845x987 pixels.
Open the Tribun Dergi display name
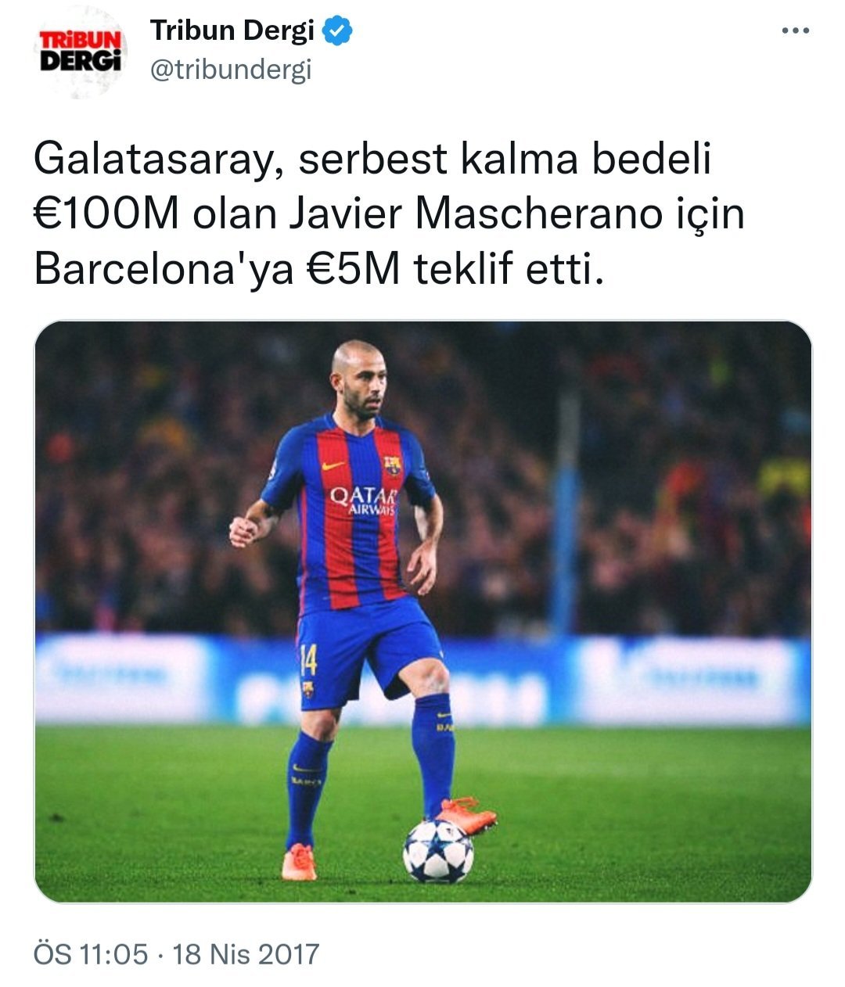(232, 31)
